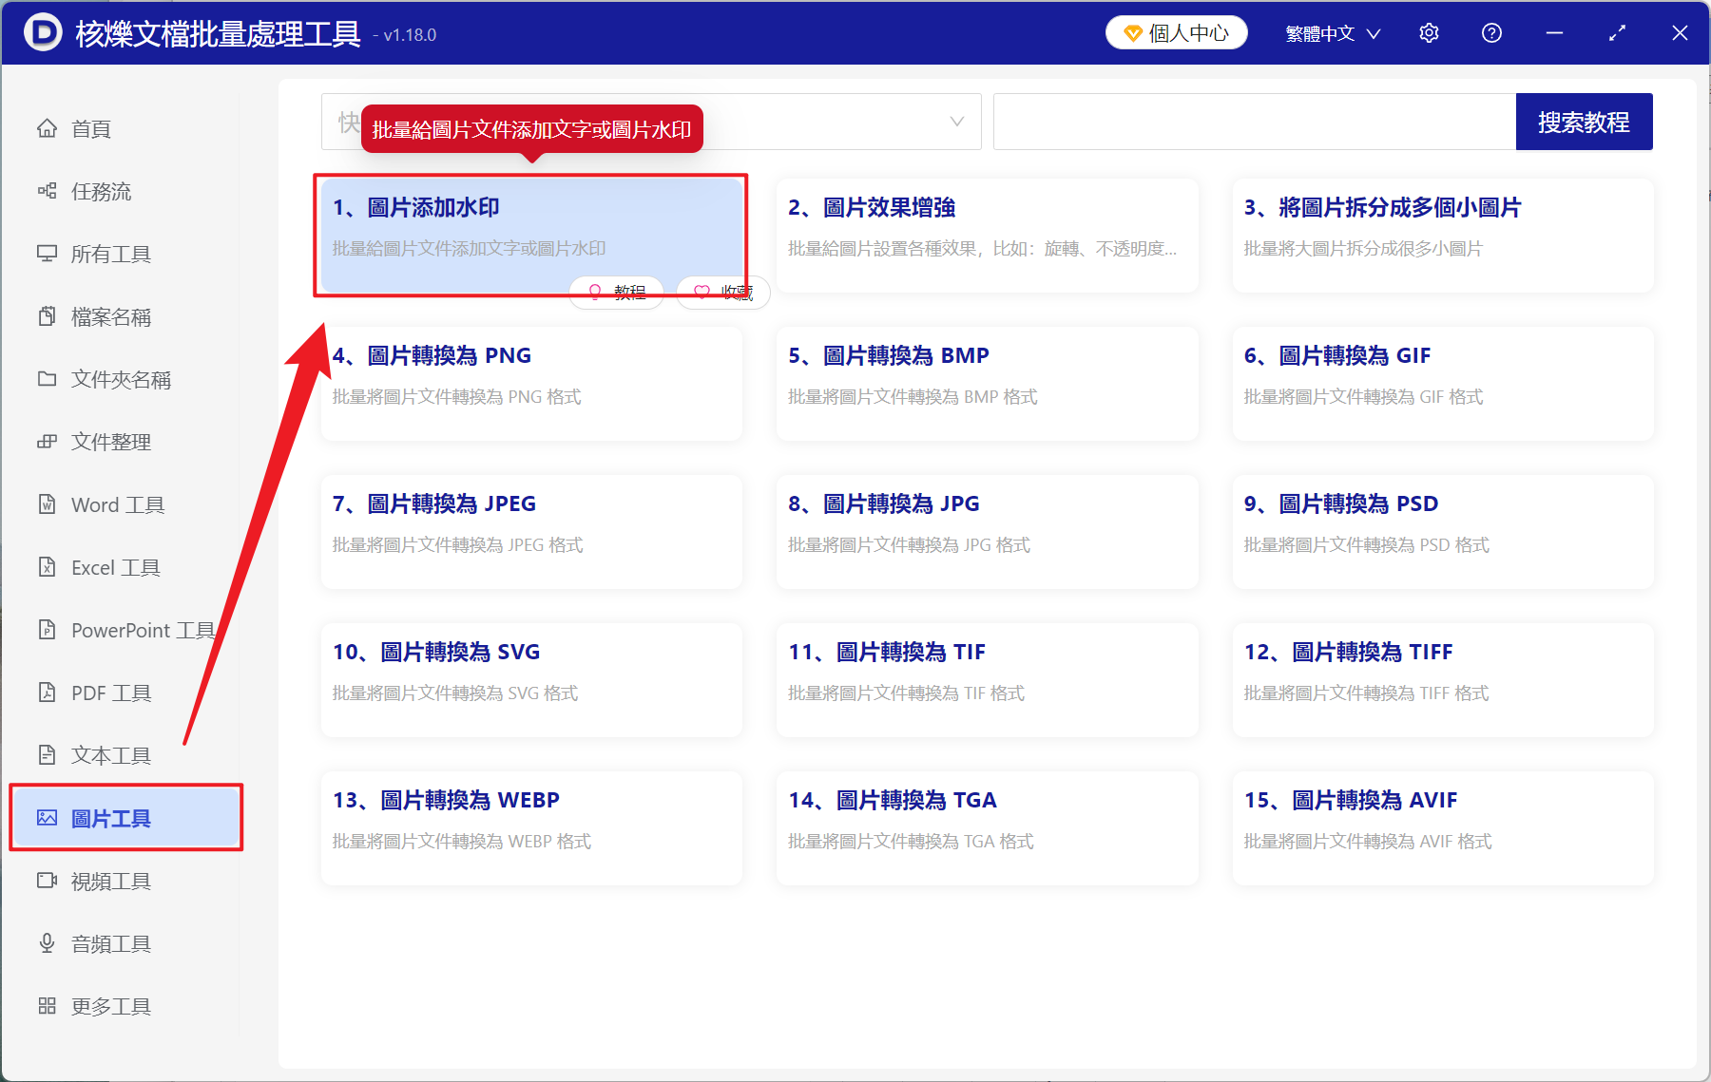Open the Excel 工具 category
Screen dimensions: 1711x1082
[112, 567]
